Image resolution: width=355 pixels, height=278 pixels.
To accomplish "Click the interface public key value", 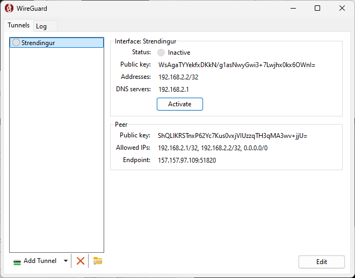I will [236, 64].
